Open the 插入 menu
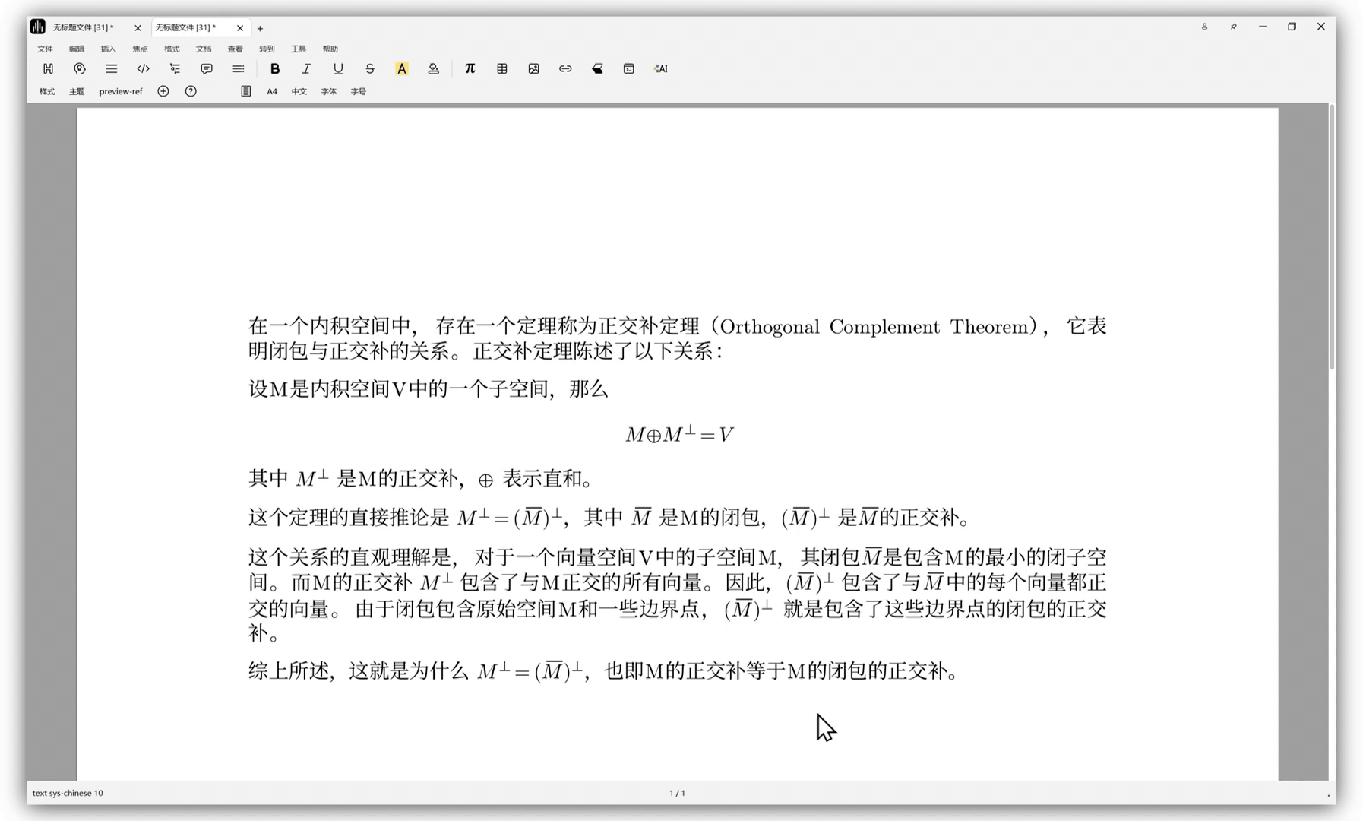 (109, 49)
